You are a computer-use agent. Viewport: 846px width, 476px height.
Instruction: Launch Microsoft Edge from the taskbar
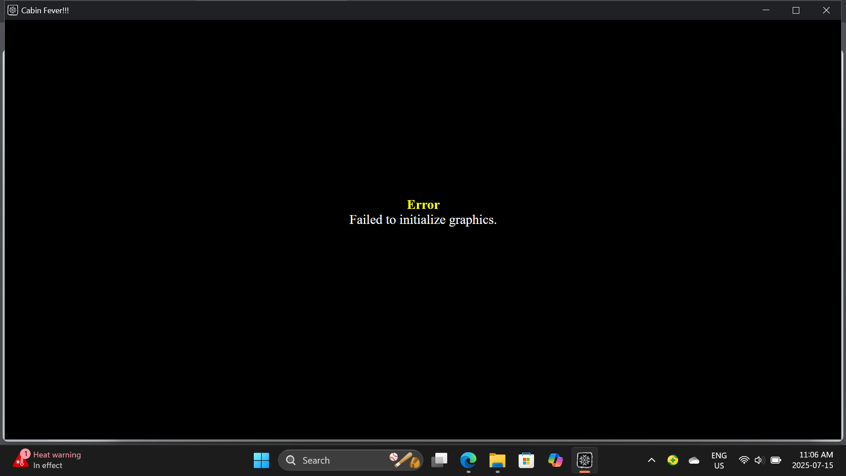[x=468, y=460]
